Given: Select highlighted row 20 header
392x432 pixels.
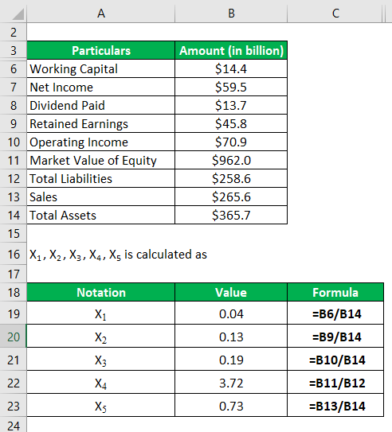Looking at the screenshot, I should click(x=14, y=337).
